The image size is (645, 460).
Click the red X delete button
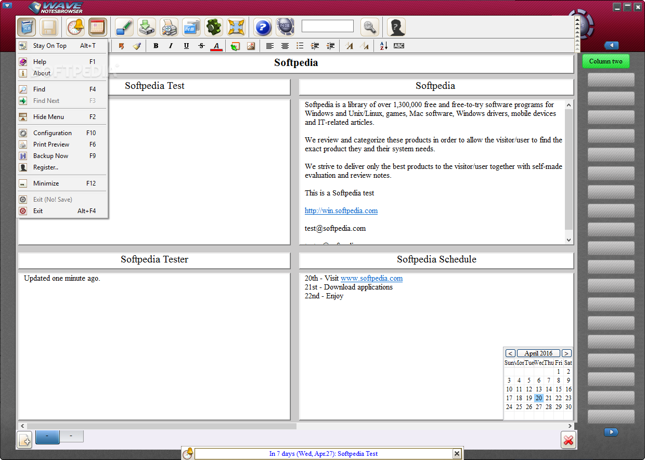[x=569, y=440]
